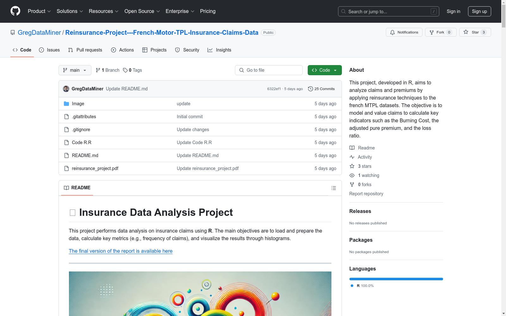Viewport: 506px width, 316px height.
Task: Open the Packages heading link
Action: pyautogui.click(x=361, y=240)
